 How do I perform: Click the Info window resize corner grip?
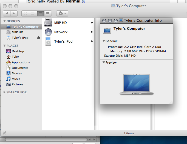pos(171,102)
